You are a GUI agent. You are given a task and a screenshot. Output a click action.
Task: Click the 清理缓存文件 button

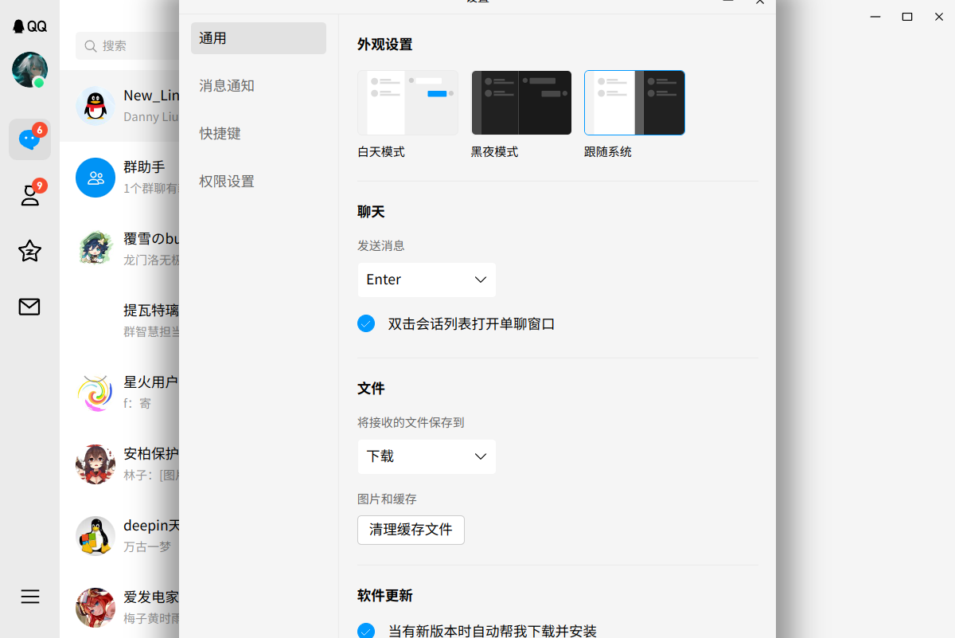(x=411, y=530)
